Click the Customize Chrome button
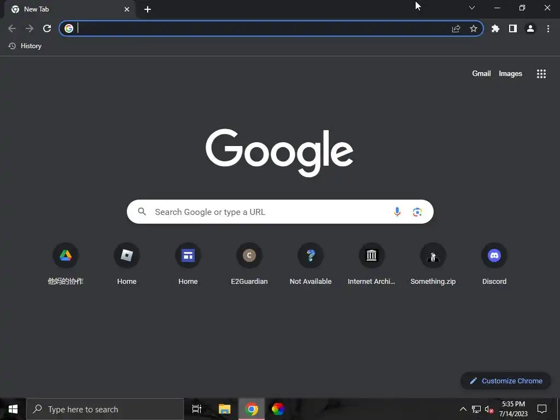Image resolution: width=560 pixels, height=420 pixels. [x=506, y=381]
